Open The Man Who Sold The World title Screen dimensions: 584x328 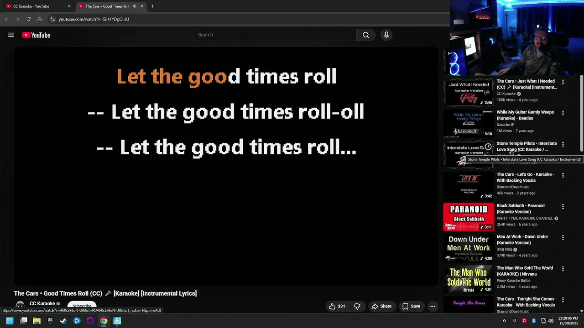tap(525, 271)
